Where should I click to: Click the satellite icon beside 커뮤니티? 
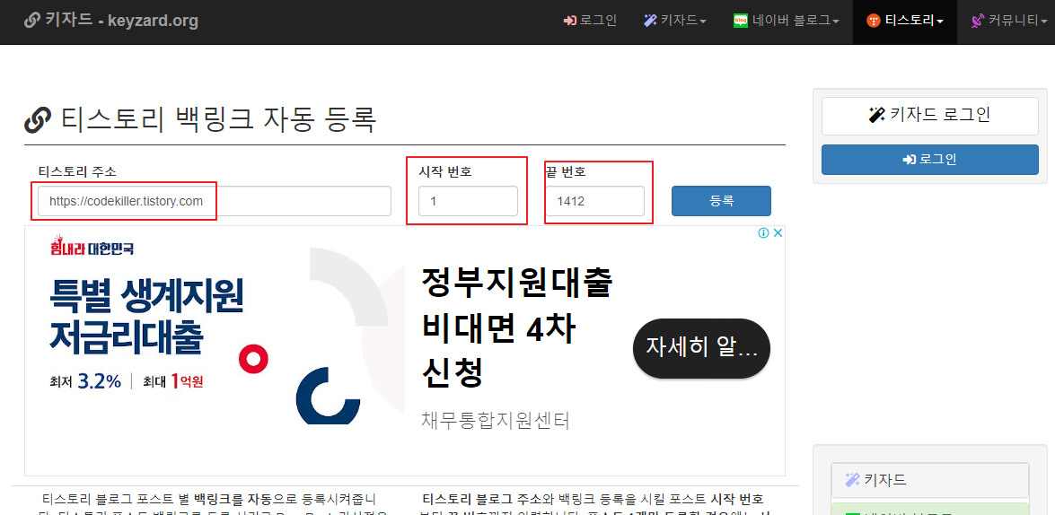point(978,21)
